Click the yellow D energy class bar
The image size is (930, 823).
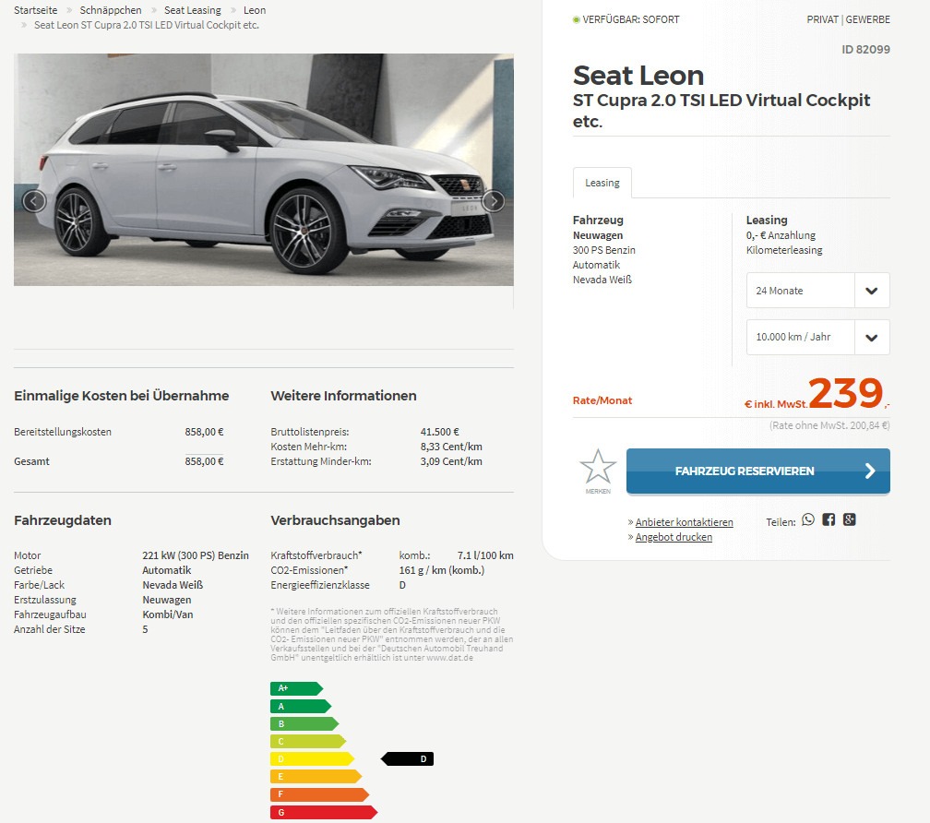(313, 759)
